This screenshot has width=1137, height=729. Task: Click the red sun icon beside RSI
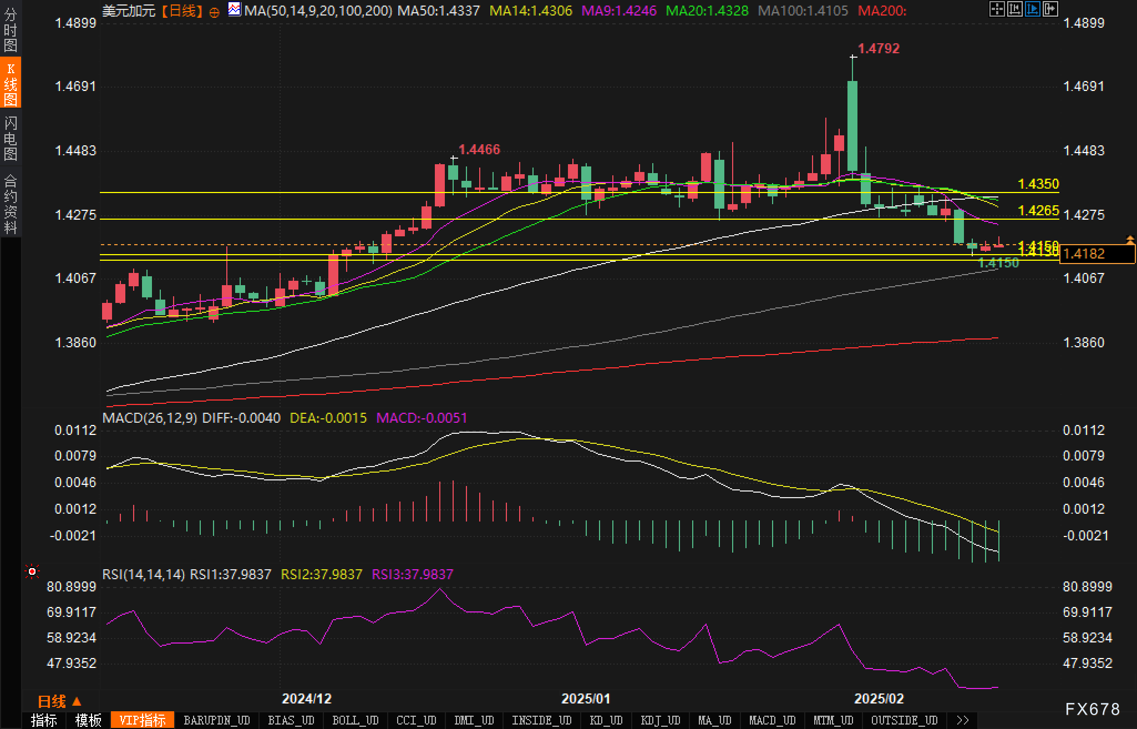tap(32, 571)
